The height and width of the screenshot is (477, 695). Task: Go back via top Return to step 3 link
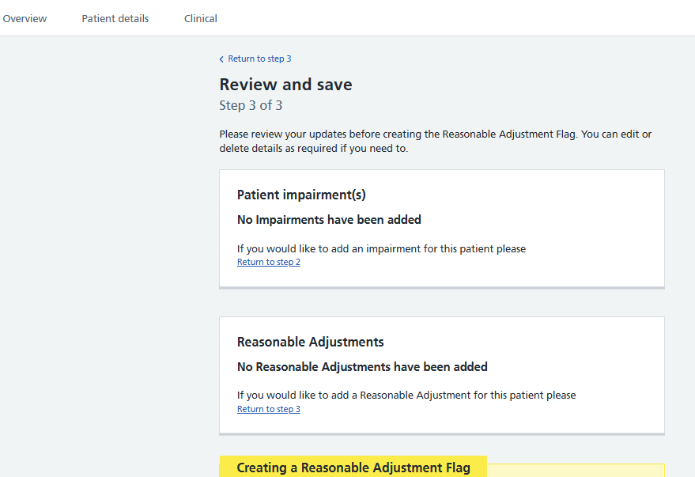pos(259,59)
